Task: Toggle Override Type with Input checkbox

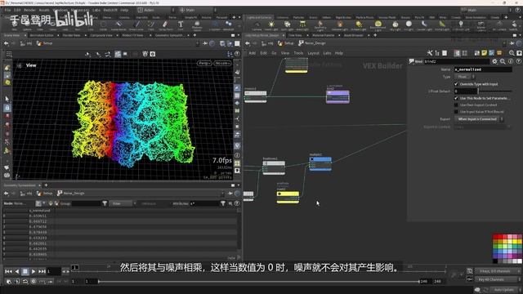Action: pos(456,84)
